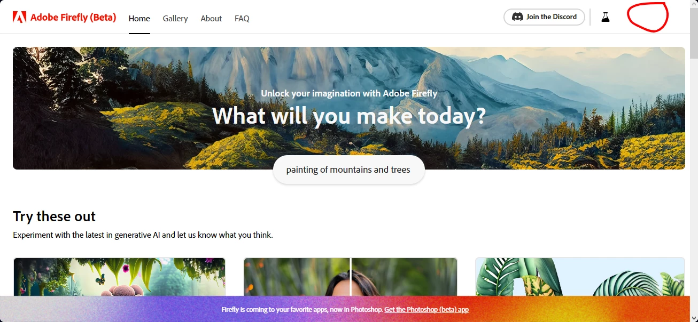
Task: Click the scrollbar up arrow
Action: pos(693,5)
